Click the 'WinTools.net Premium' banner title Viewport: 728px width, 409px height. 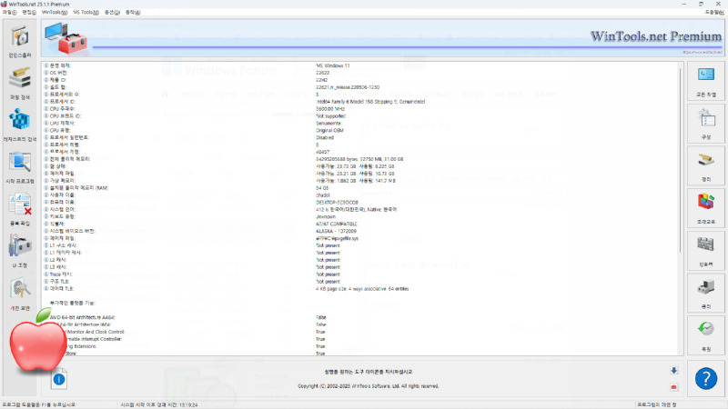pos(655,36)
